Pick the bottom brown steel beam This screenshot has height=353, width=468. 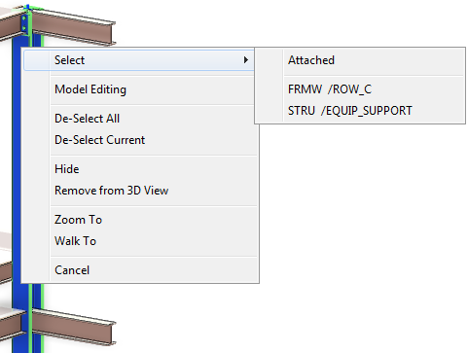coord(73,328)
